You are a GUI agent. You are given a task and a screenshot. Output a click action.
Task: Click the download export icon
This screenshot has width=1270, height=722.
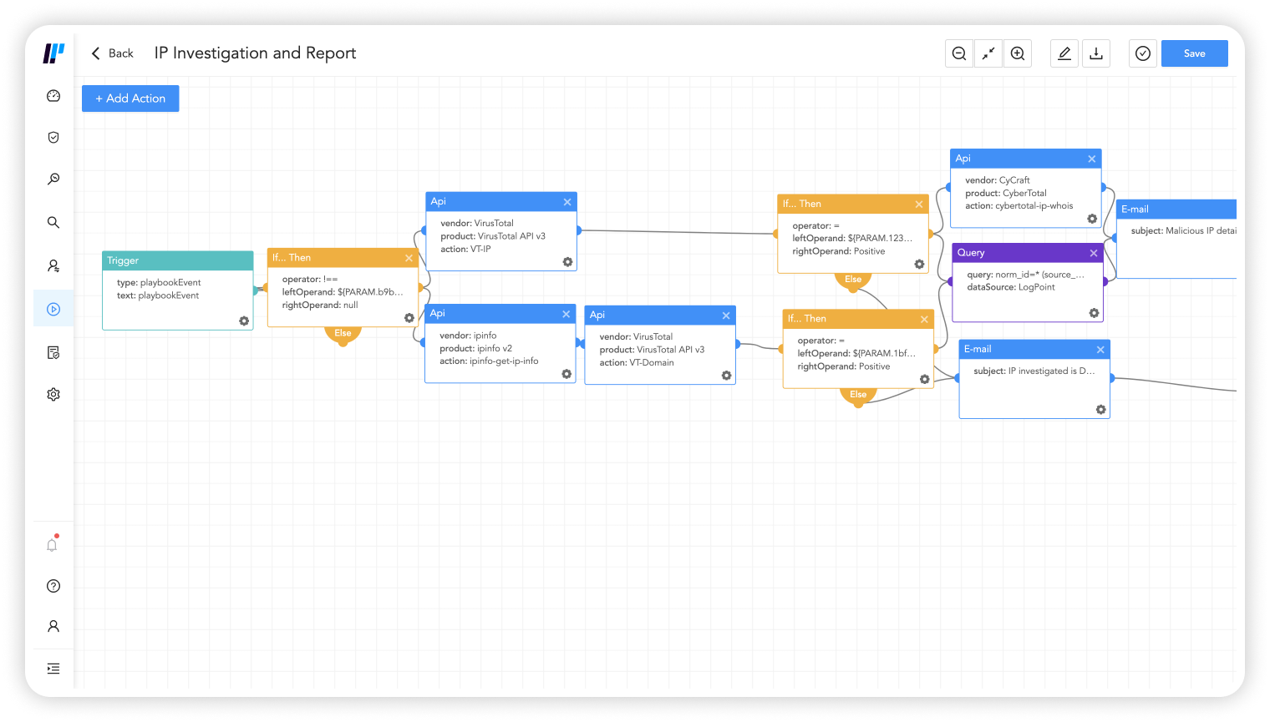1096,53
